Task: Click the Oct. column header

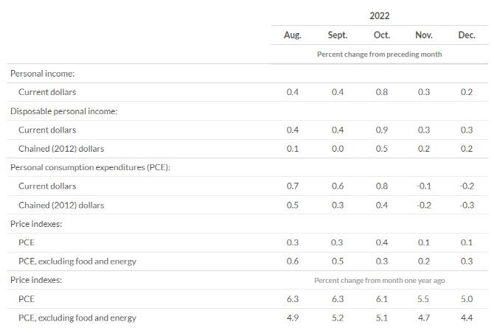Action: 380,35
